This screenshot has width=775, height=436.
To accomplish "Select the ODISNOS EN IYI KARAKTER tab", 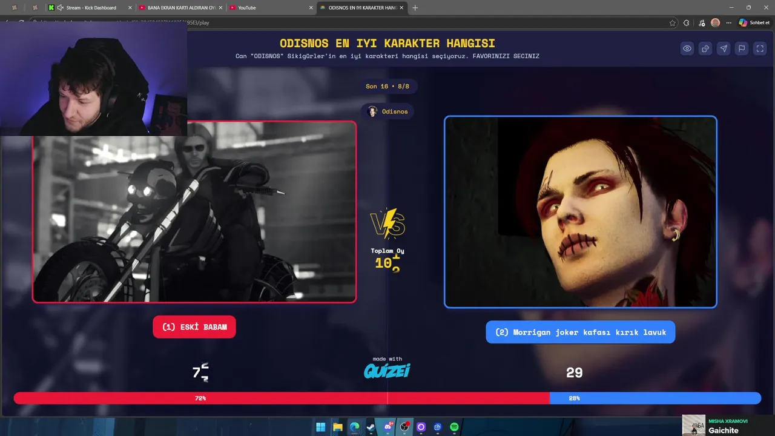I will click(x=362, y=8).
